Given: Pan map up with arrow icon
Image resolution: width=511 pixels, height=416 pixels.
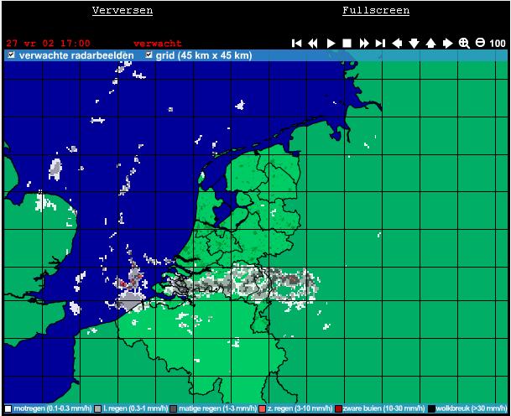Looking at the screenshot, I should point(430,44).
